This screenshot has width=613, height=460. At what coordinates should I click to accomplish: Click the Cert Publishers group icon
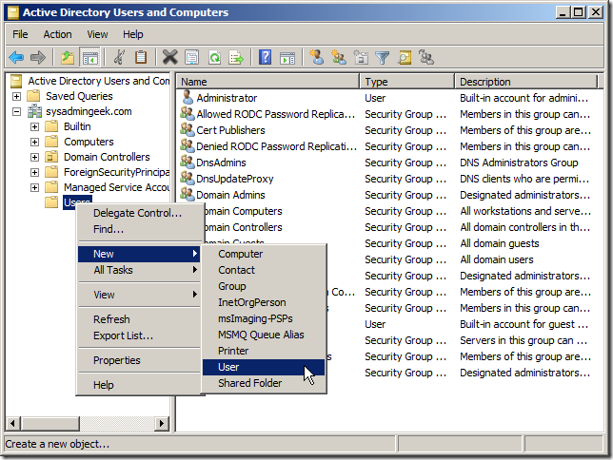(x=188, y=129)
